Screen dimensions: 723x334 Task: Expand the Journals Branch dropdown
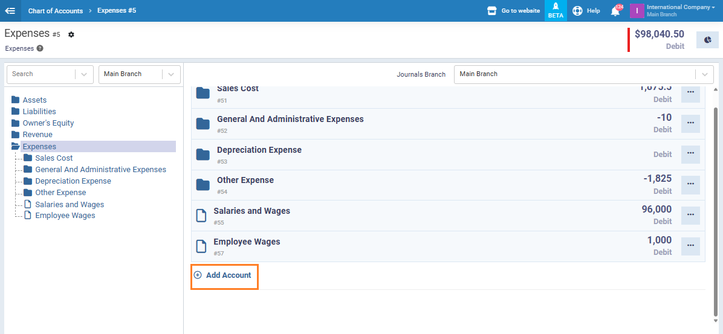coord(704,74)
